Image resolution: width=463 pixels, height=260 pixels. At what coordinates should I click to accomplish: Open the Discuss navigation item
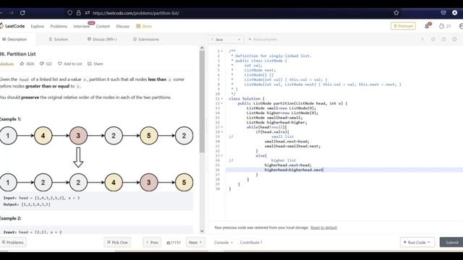pos(122,26)
